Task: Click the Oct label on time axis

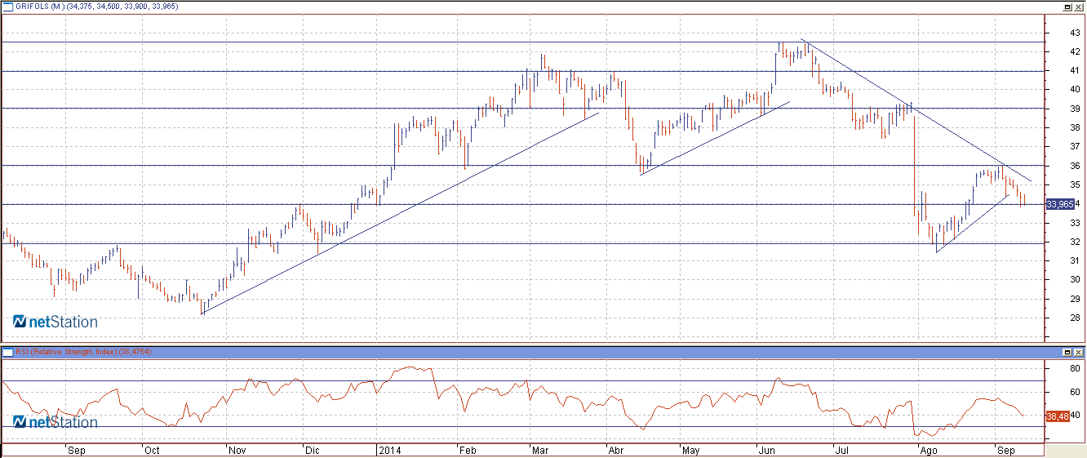Action: 151,450
